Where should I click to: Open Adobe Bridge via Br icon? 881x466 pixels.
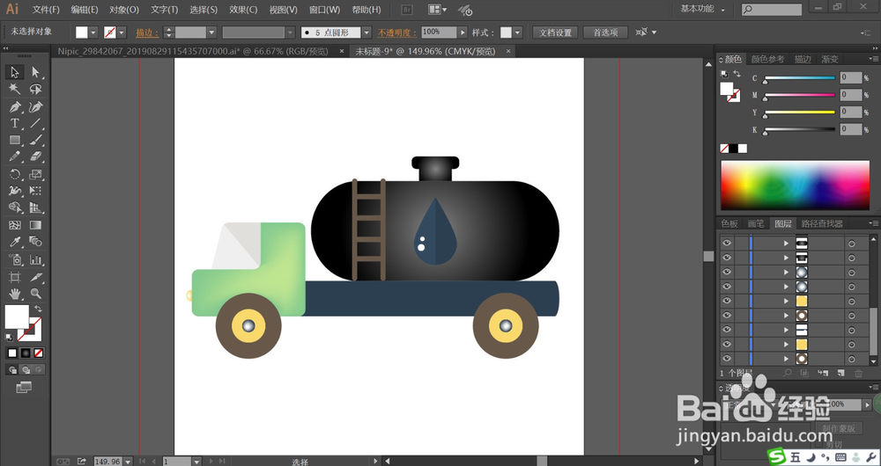coord(407,10)
